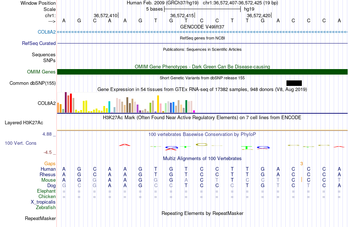Image resolution: width=348 pixels, height=227 pixels.
Task: Open the GENCODE V49lift37 track title
Action: tap(202, 27)
